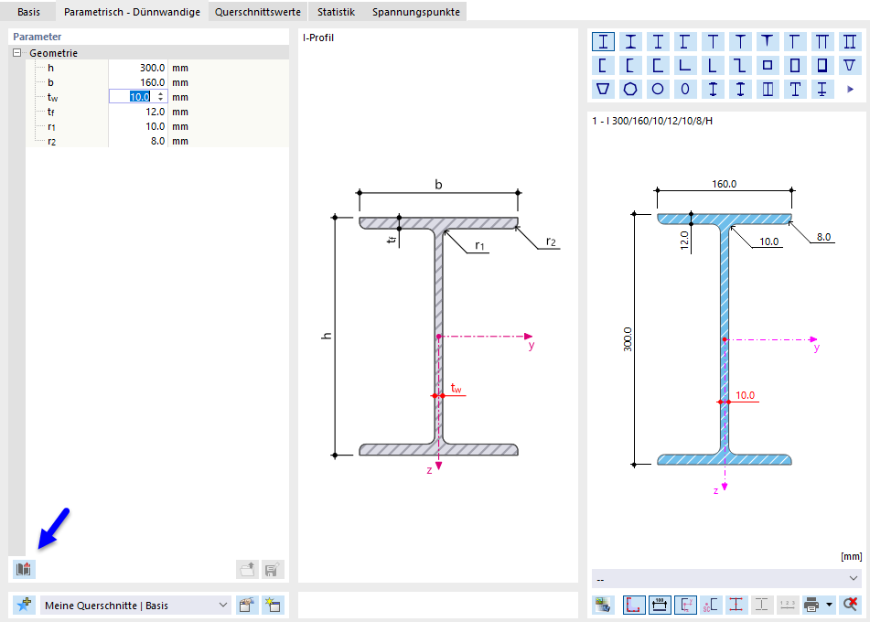
Task: Click the print graphic printer icon
Action: (811, 605)
